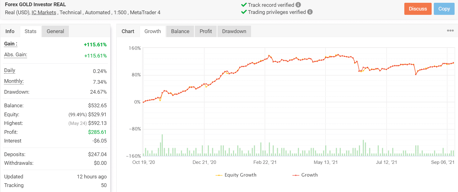Click the green checkmark next to Trading privileges verified

point(244,12)
